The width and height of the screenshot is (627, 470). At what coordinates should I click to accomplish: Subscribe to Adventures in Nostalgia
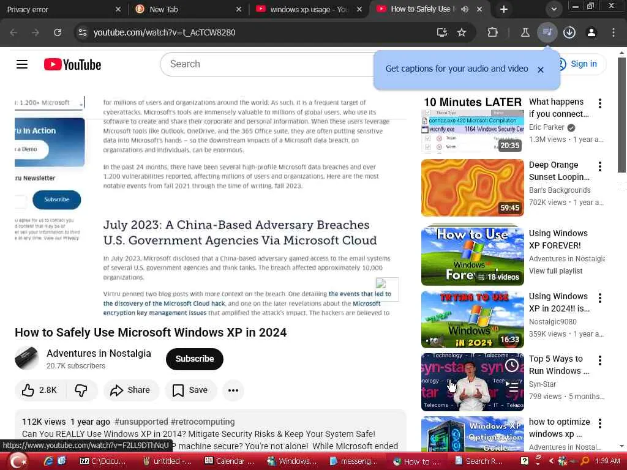(x=195, y=359)
